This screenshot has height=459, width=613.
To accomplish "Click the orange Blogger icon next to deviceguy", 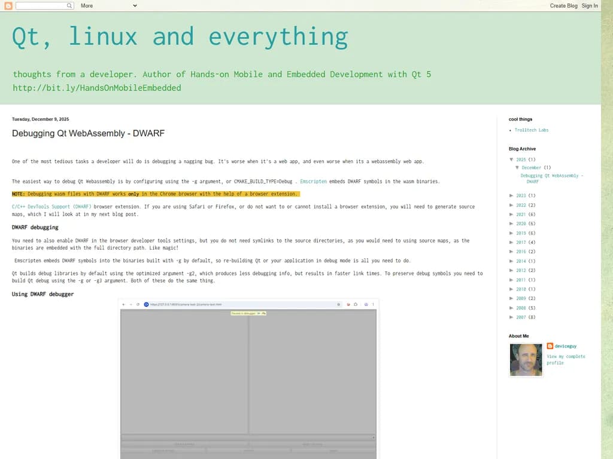I will 550,345.
